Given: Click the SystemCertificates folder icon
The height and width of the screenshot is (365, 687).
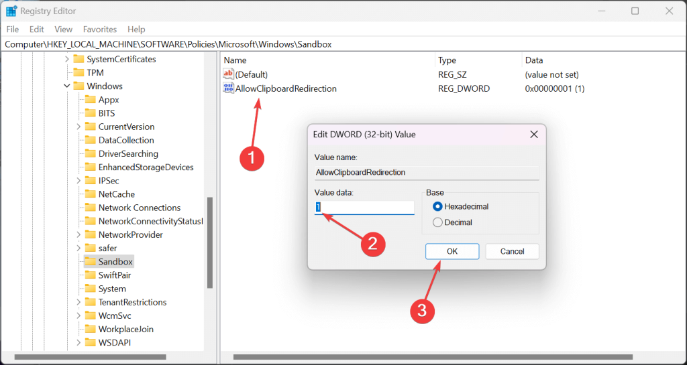Looking at the screenshot, I should click(x=78, y=59).
